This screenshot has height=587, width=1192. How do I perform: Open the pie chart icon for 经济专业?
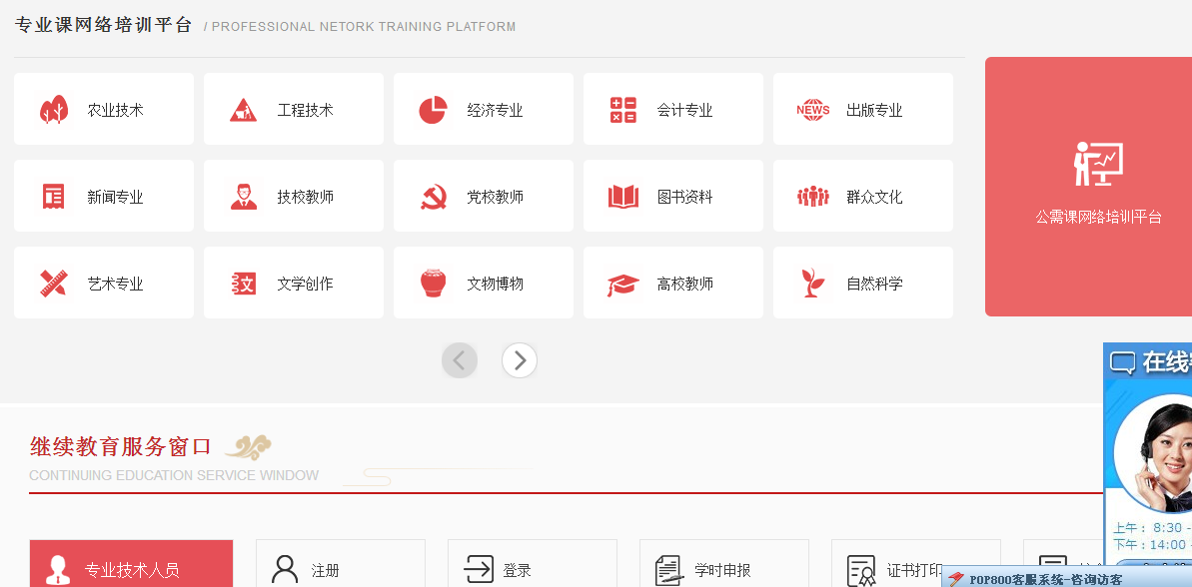point(433,110)
